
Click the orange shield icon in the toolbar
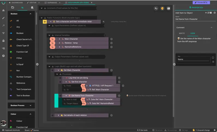click(162, 8)
